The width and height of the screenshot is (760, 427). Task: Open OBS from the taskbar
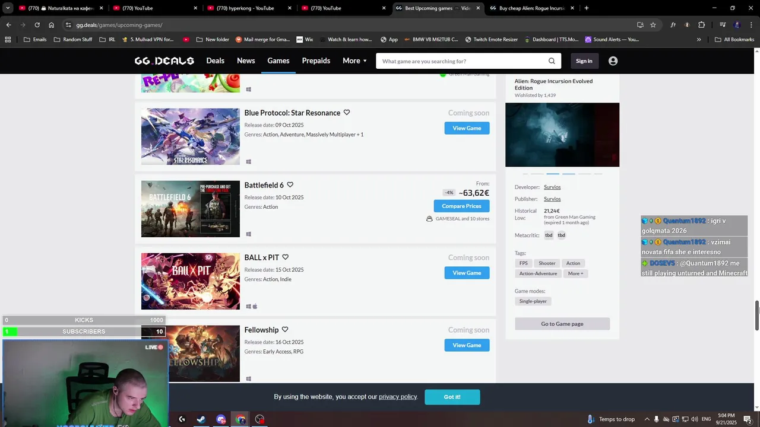point(259,419)
